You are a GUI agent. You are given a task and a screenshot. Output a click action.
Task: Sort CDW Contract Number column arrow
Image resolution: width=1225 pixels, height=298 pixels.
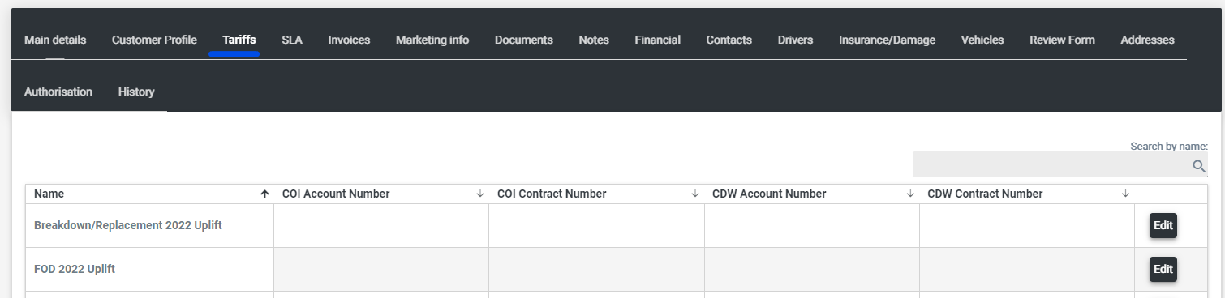click(1125, 194)
